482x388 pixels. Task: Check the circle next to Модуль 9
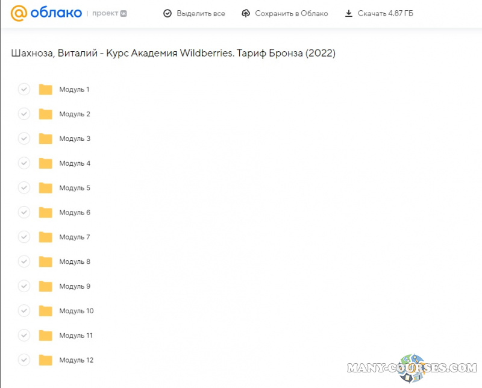[x=24, y=286]
